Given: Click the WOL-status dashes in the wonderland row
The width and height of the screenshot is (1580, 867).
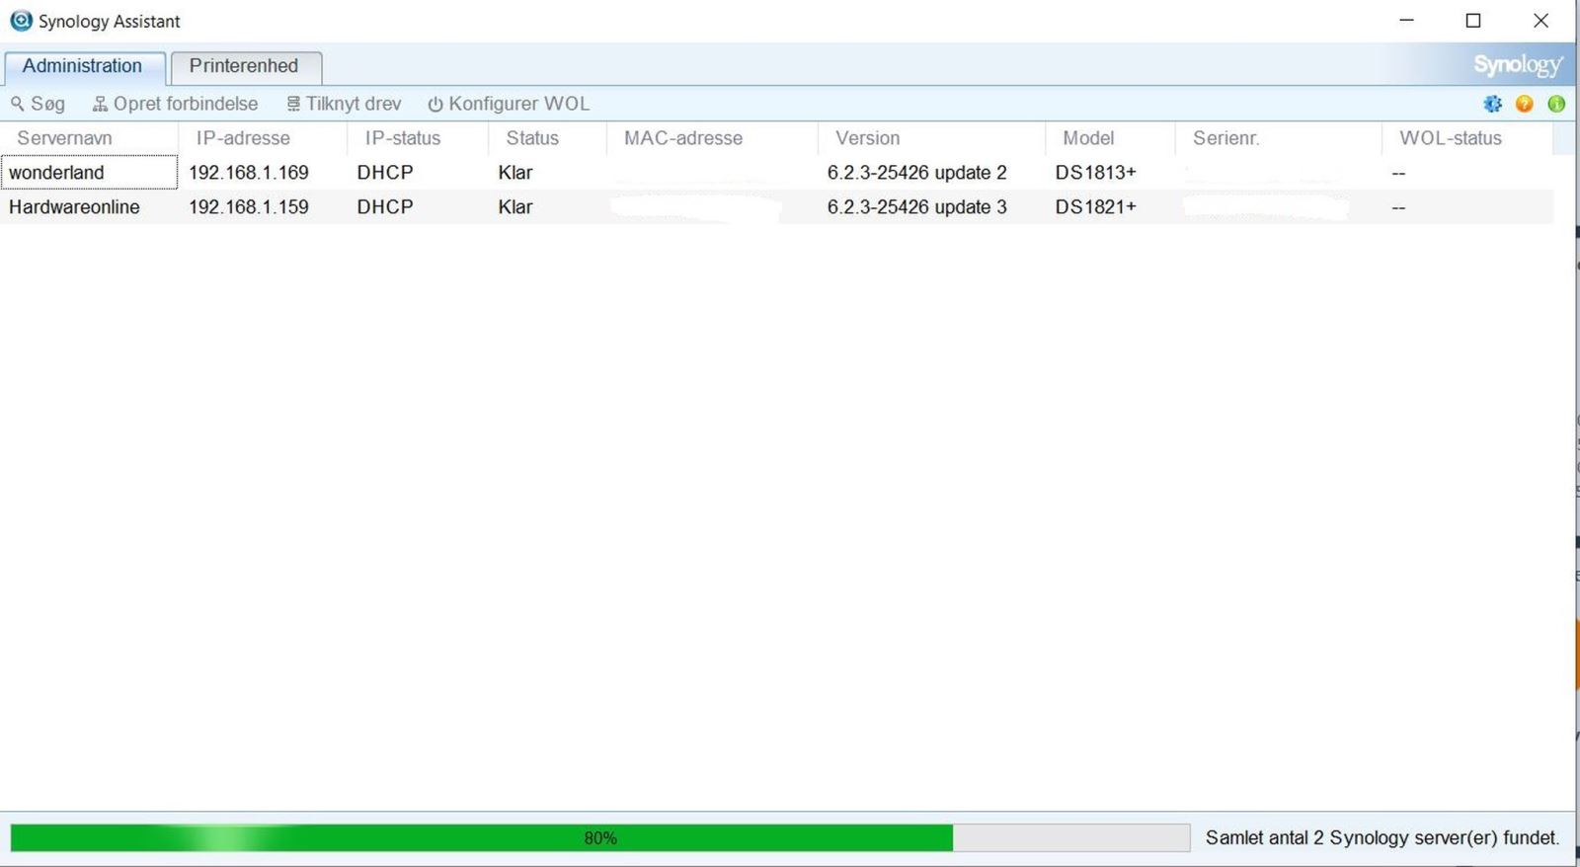Looking at the screenshot, I should pos(1398,174).
